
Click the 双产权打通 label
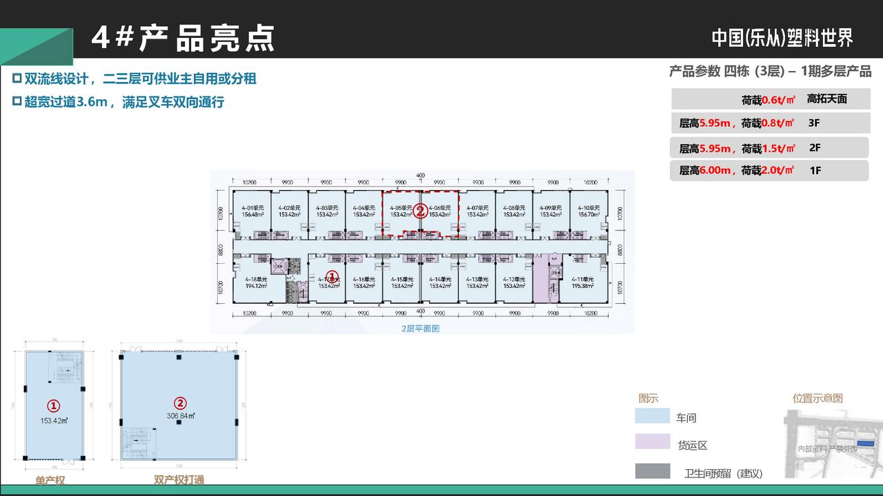coord(179,479)
